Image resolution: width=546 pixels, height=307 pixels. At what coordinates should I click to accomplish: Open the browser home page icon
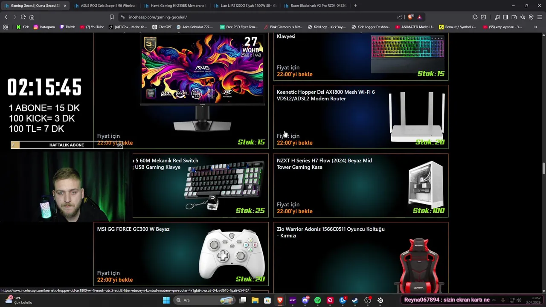point(32,17)
